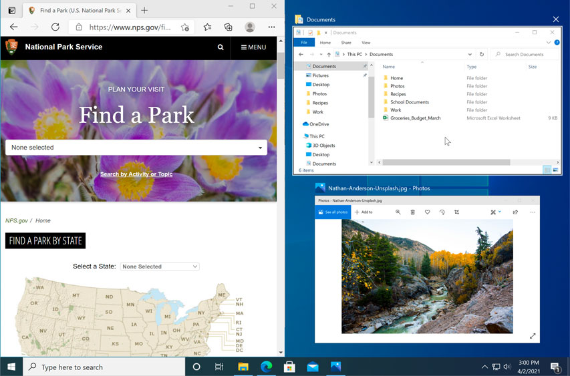Click the share icon in Photos

pos(515,212)
